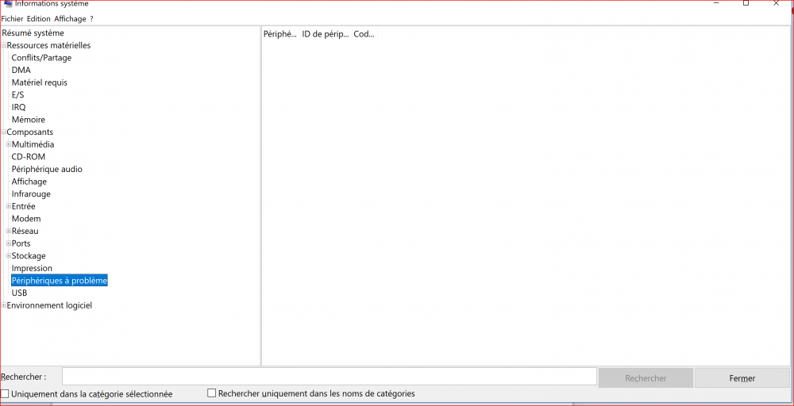Select the Réseau label
794x406 pixels.
click(x=25, y=231)
